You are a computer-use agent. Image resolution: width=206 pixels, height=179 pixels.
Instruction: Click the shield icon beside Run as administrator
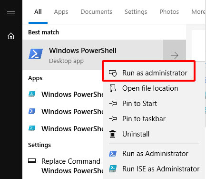113,73
